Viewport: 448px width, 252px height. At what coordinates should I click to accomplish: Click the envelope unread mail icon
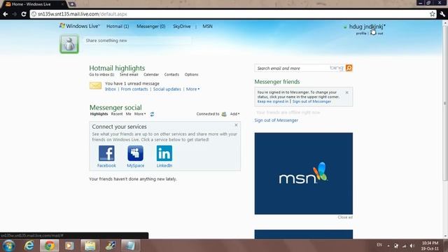[95, 85]
